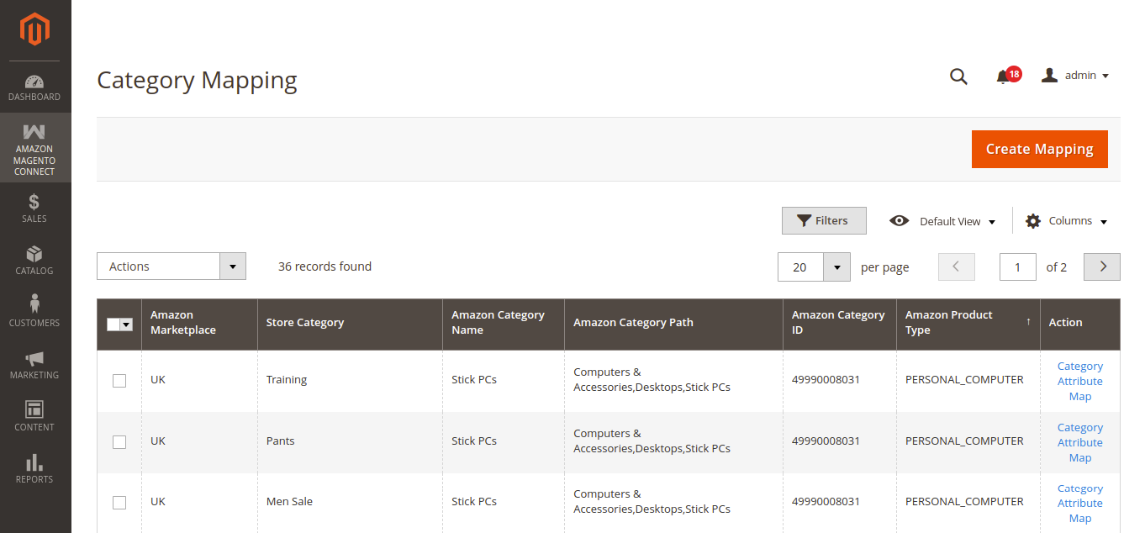This screenshot has width=1145, height=533.
Task: Click '36 records found' text
Action: (325, 266)
